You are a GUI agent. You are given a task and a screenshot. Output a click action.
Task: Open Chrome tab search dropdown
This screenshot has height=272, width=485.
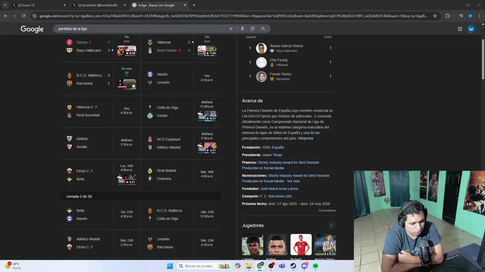(5, 5)
